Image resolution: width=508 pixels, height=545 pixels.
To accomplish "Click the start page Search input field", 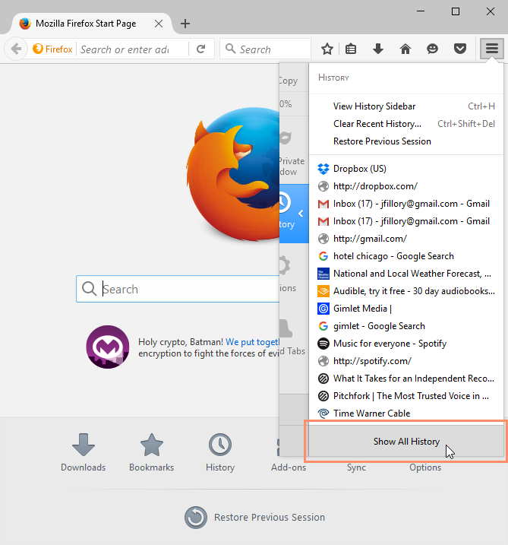I will (178, 289).
